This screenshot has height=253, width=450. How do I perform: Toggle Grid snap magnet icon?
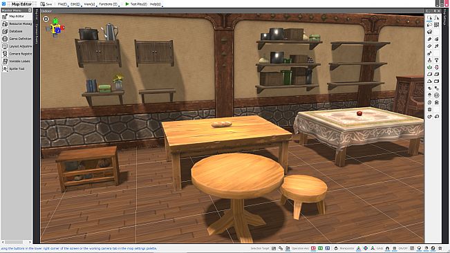(x=387, y=248)
